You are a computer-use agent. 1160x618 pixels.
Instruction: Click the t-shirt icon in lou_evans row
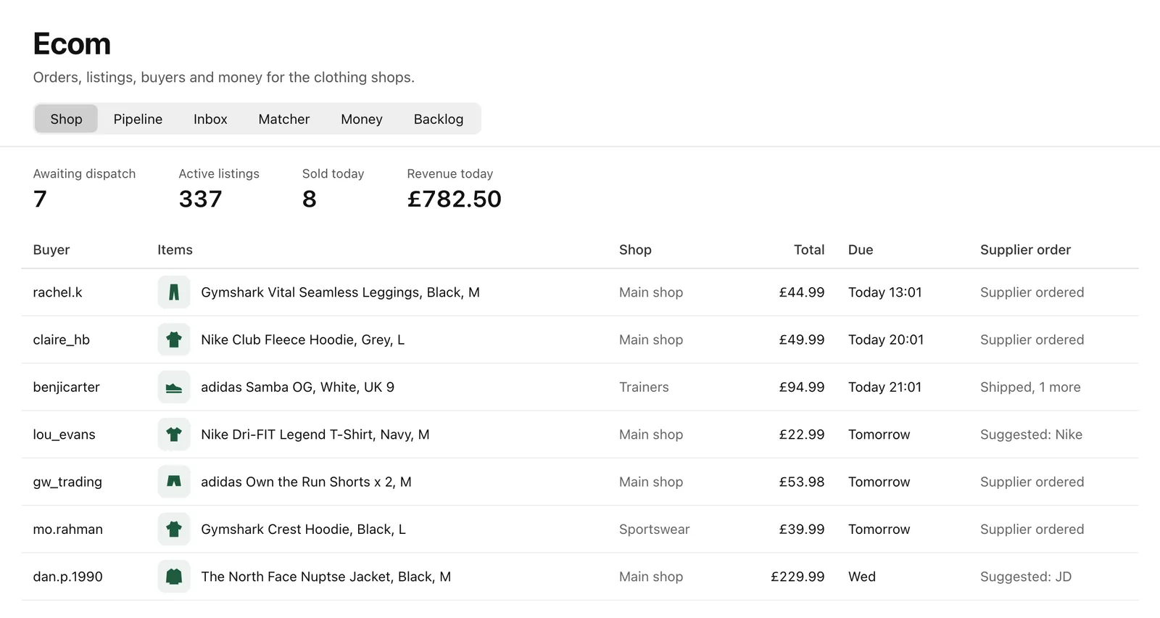[x=174, y=434]
